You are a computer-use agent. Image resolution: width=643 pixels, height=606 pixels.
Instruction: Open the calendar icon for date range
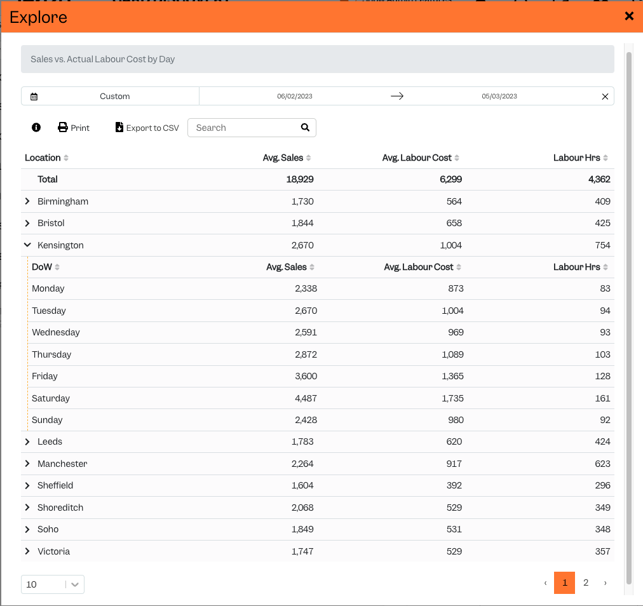click(x=34, y=97)
